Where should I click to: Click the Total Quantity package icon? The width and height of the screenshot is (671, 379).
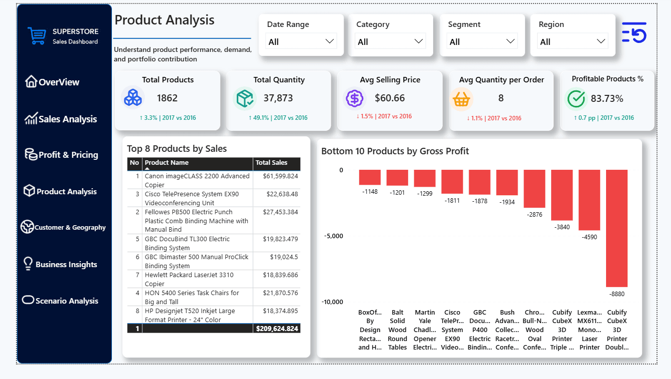point(244,98)
